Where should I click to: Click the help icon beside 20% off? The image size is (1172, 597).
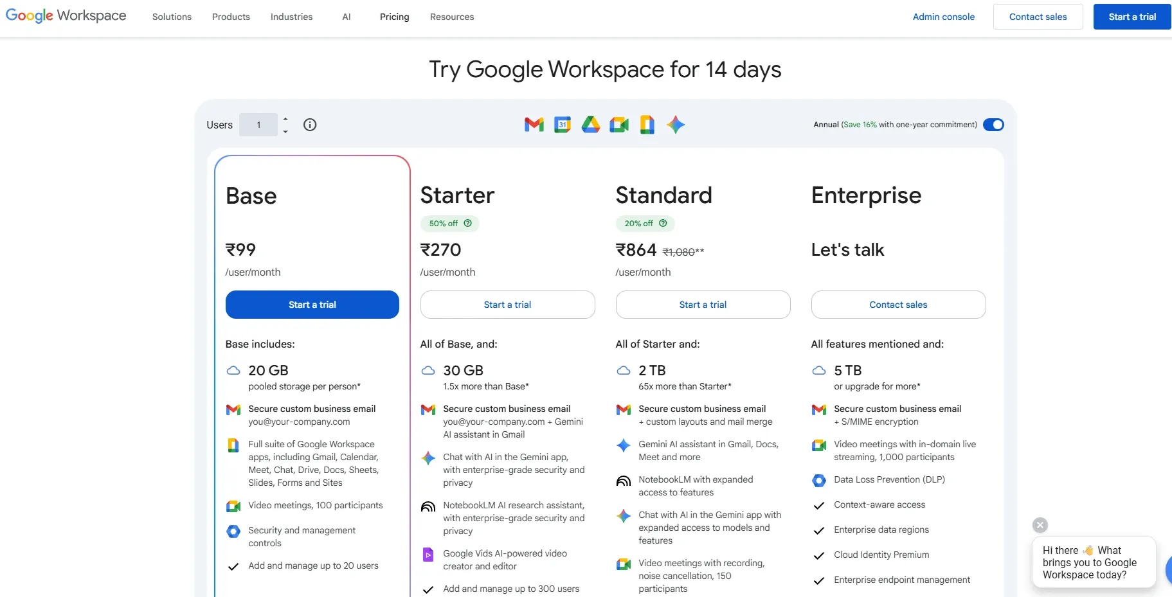663,224
